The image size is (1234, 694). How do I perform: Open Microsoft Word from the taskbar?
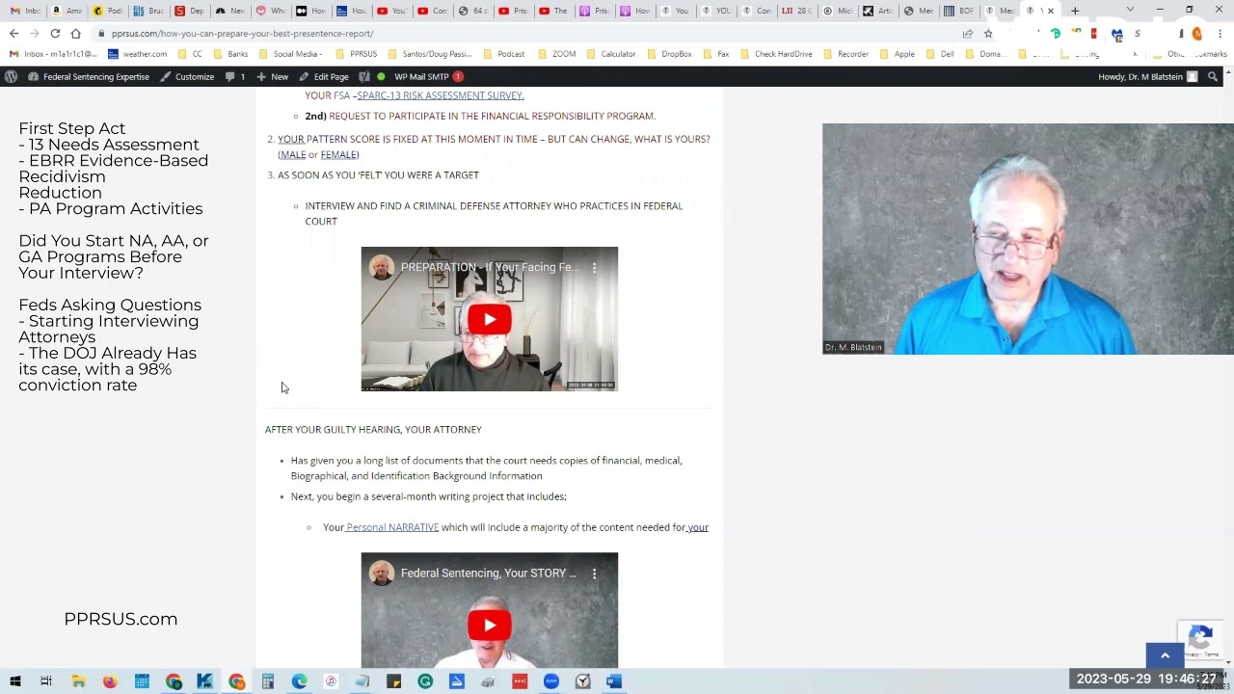(x=613, y=681)
